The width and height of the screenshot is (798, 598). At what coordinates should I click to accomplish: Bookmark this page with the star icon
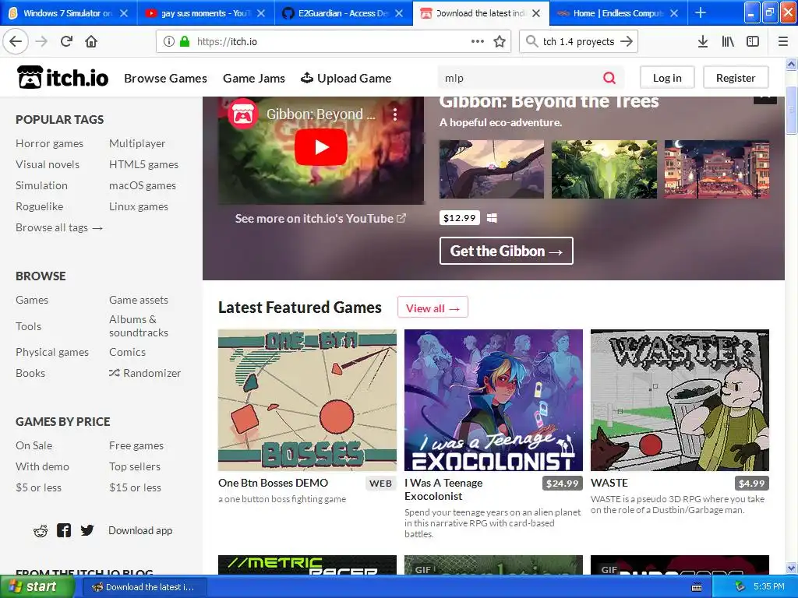pyautogui.click(x=500, y=42)
